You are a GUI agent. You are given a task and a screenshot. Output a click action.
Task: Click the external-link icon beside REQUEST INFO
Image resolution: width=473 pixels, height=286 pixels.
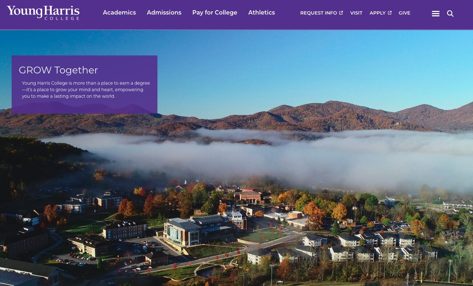[341, 12]
